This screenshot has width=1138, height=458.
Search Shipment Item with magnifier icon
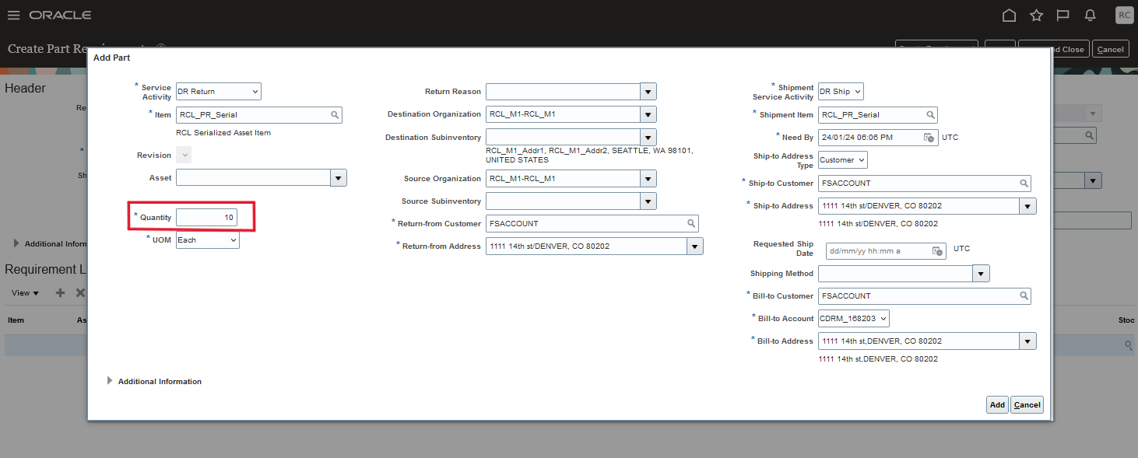930,115
